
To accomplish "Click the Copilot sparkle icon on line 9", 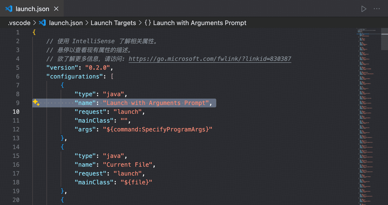I will pyautogui.click(x=36, y=103).
